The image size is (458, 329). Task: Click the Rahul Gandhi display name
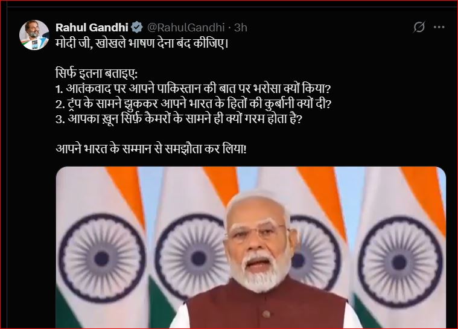pos(92,27)
